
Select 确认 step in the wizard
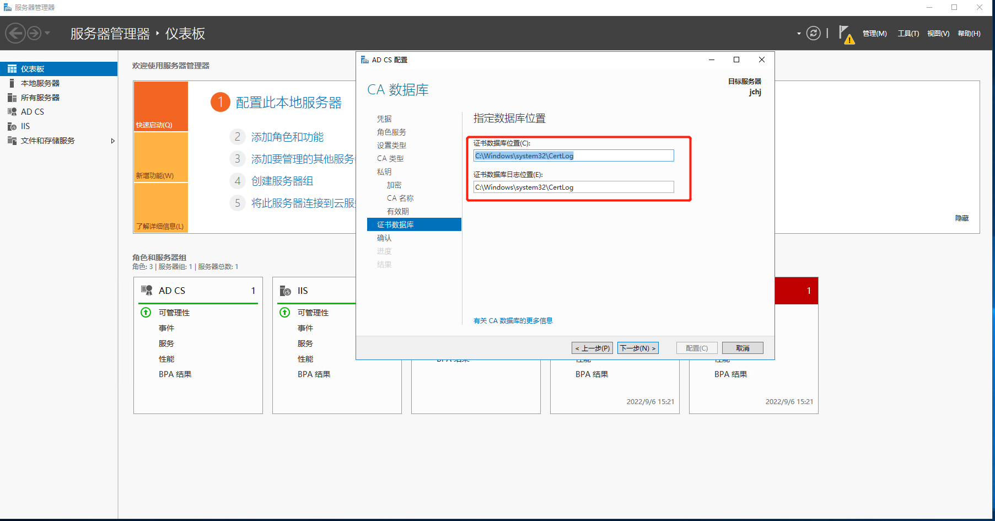point(384,238)
